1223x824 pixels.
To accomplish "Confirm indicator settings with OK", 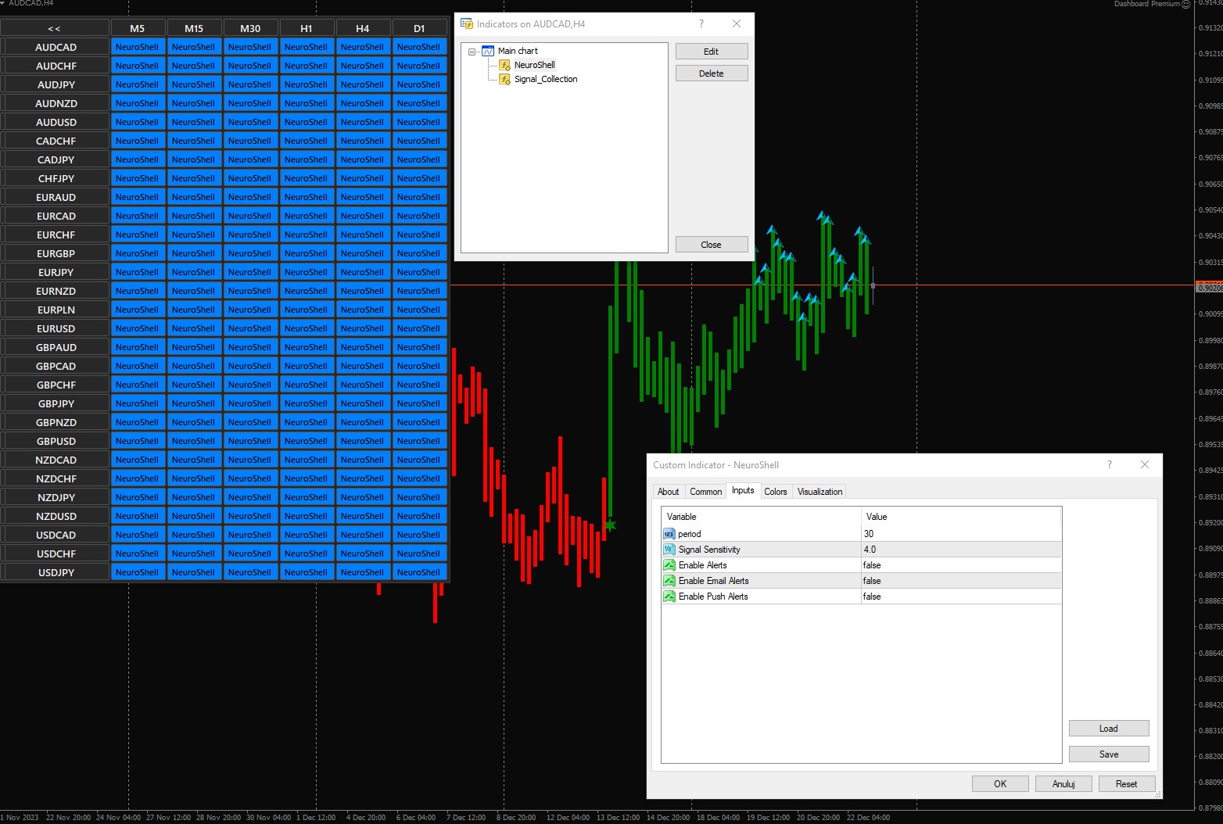I will point(1000,784).
